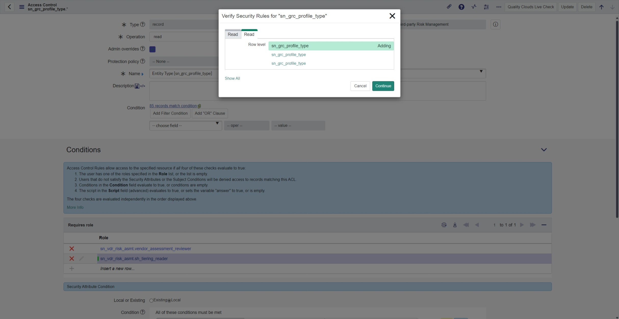Click the activity stream pulse icon
Screen dimensions: 619x319
click(x=474, y=7)
